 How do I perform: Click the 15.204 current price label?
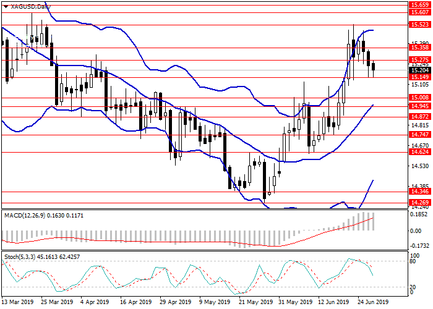point(418,70)
